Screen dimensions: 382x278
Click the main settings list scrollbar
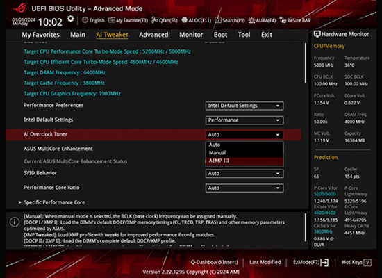[x=306, y=63]
